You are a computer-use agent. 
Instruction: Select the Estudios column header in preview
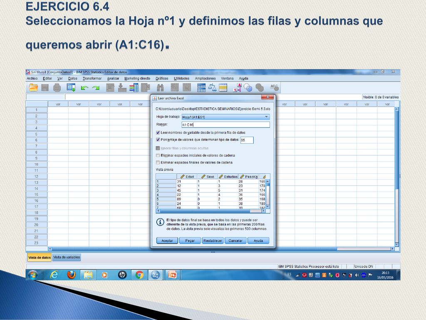pos(228,177)
